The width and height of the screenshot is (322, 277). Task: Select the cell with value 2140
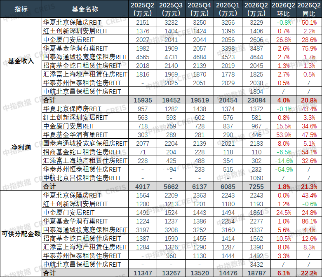tap(171, 65)
